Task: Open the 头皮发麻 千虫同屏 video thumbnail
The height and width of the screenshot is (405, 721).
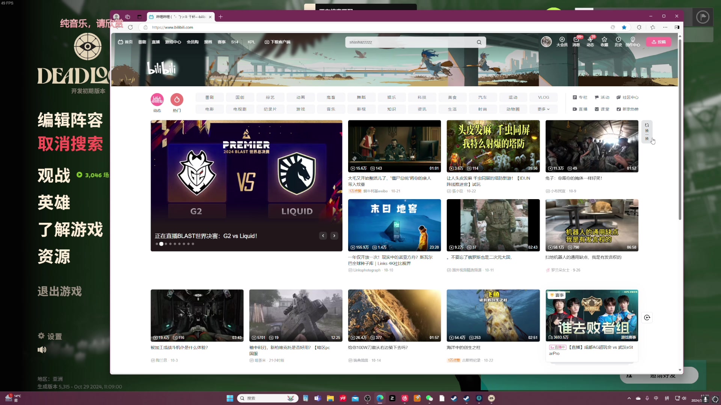Action: tap(493, 146)
